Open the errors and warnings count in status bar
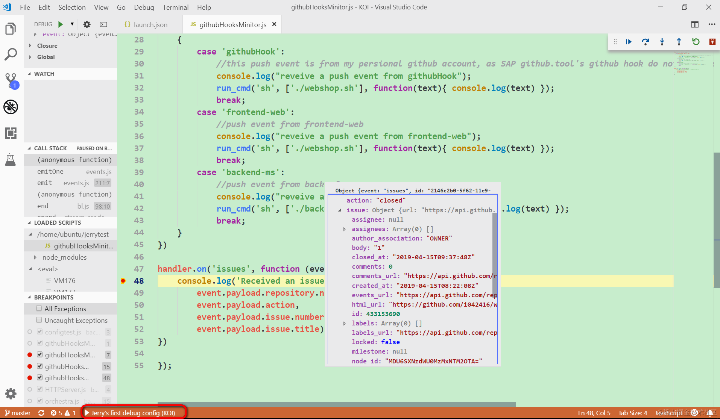This screenshot has width=720, height=419. click(63, 413)
